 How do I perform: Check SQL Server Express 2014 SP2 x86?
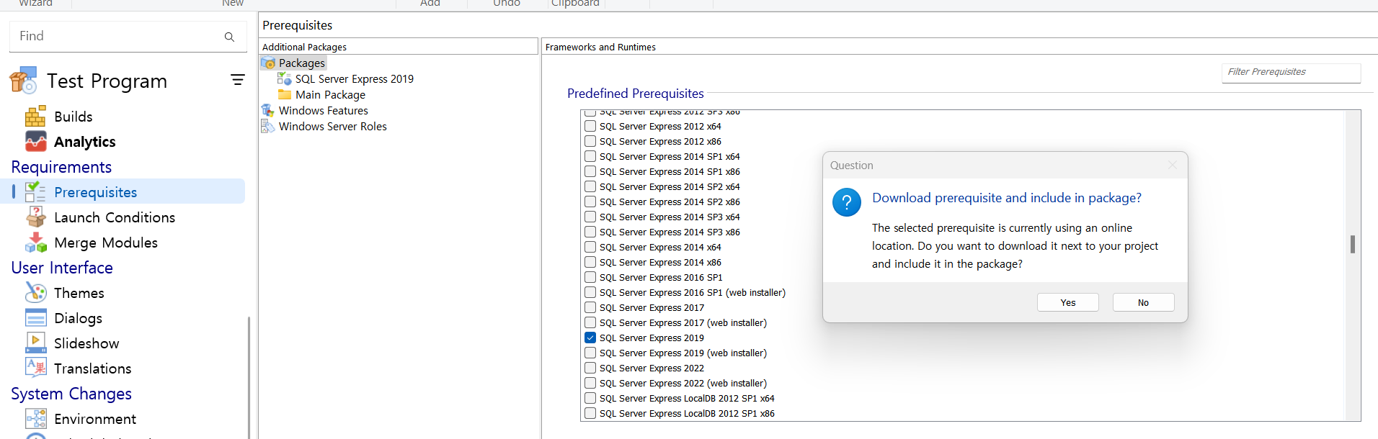point(590,202)
